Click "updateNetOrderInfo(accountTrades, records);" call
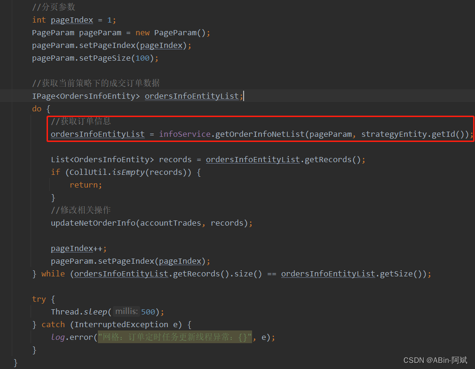475x369 pixels. click(x=151, y=223)
